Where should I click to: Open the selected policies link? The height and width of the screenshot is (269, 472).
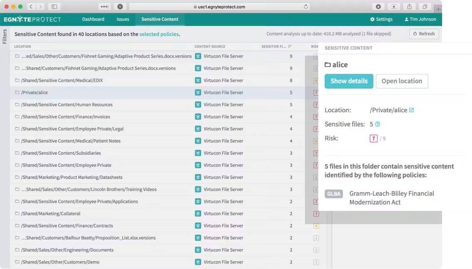click(159, 34)
